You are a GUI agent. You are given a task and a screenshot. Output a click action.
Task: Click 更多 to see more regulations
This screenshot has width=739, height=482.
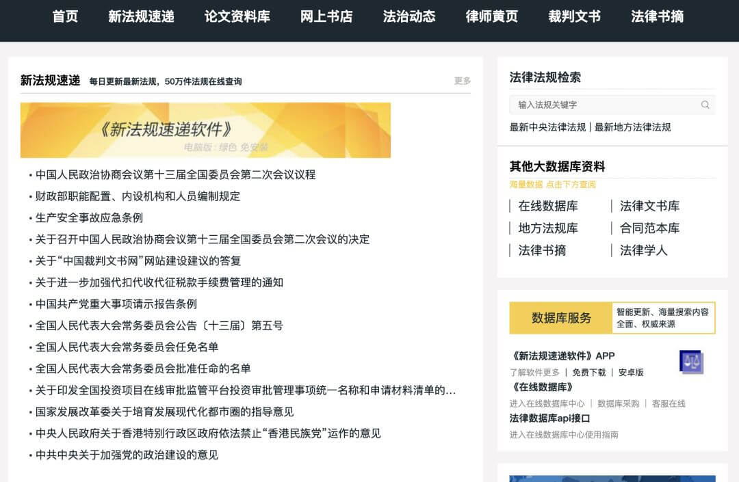coord(461,80)
